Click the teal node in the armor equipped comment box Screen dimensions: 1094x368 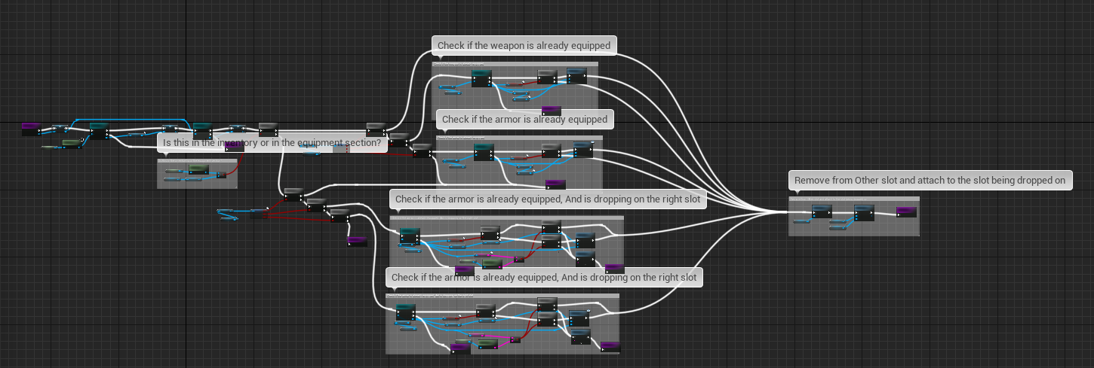[484, 153]
